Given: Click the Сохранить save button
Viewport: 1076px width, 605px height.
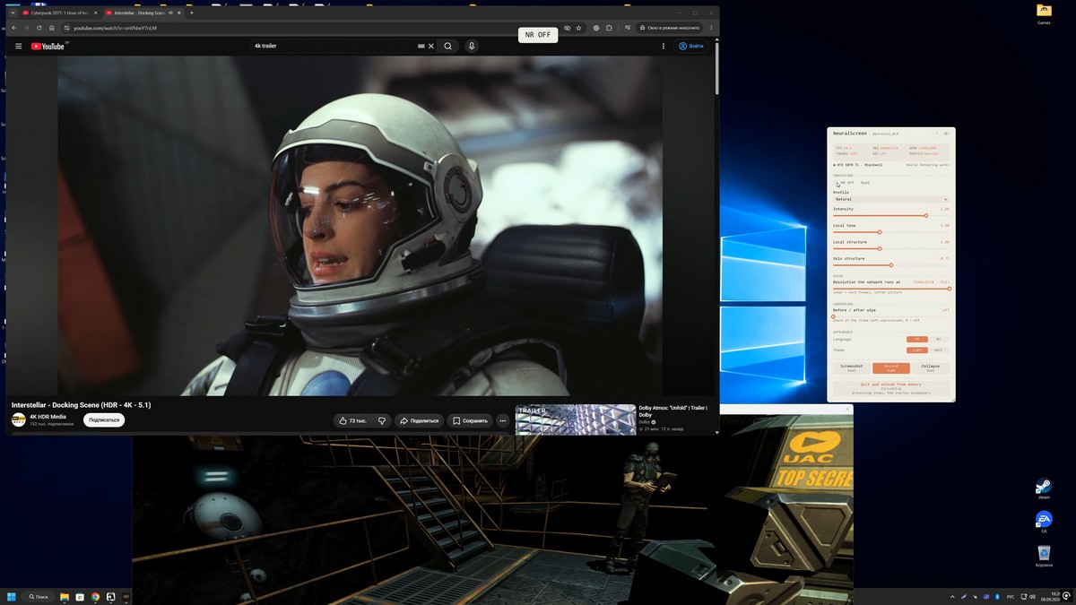Looking at the screenshot, I should pyautogui.click(x=470, y=420).
